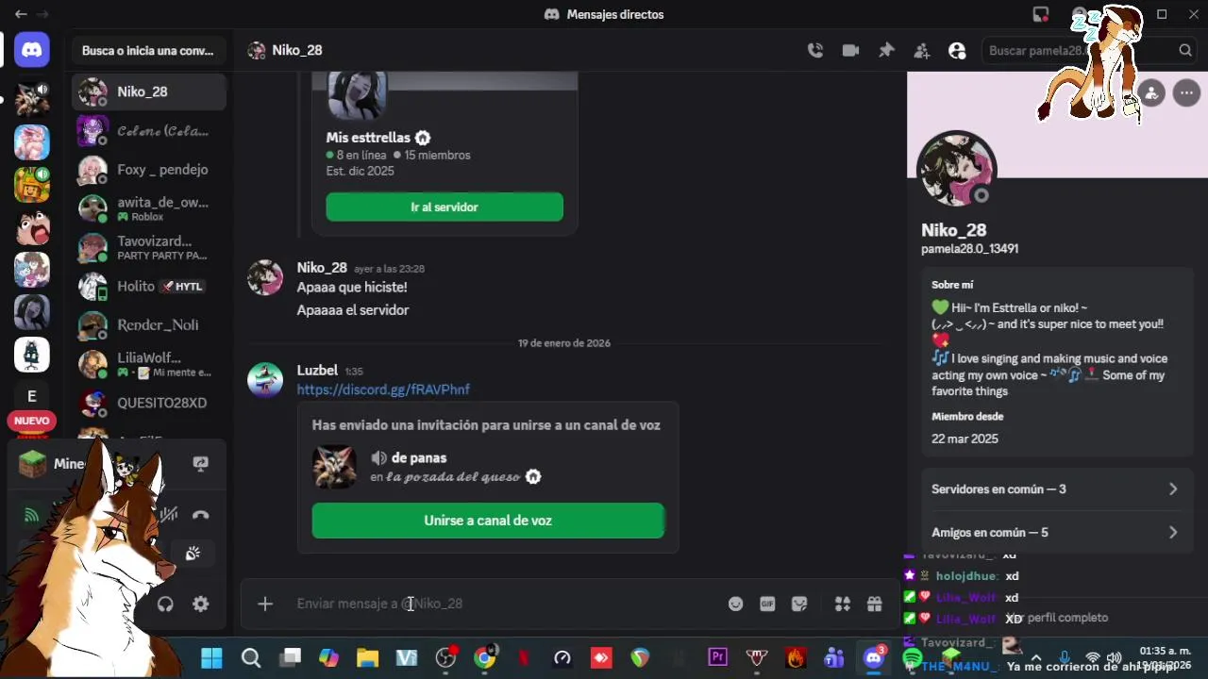The width and height of the screenshot is (1208, 679).
Task: Click the back arrow in title bar
Action: click(21, 14)
